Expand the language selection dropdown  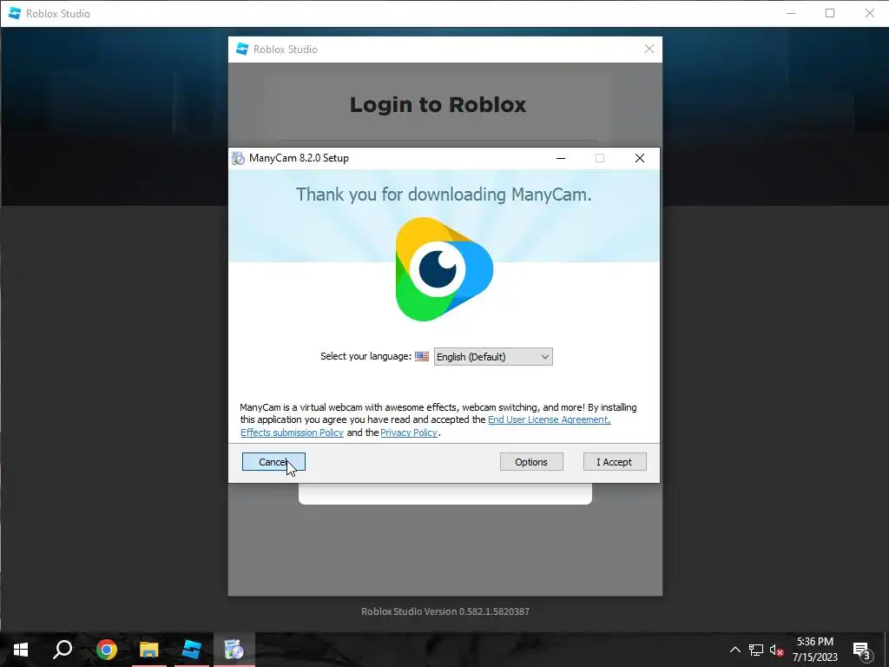click(493, 357)
